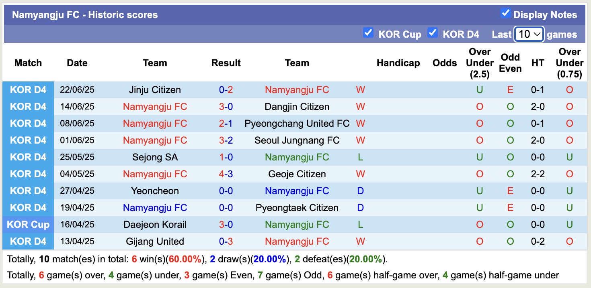Click the Handicap column header

click(x=398, y=63)
